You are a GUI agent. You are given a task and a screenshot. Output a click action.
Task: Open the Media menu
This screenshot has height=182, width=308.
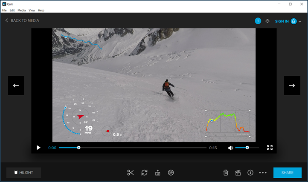22,10
